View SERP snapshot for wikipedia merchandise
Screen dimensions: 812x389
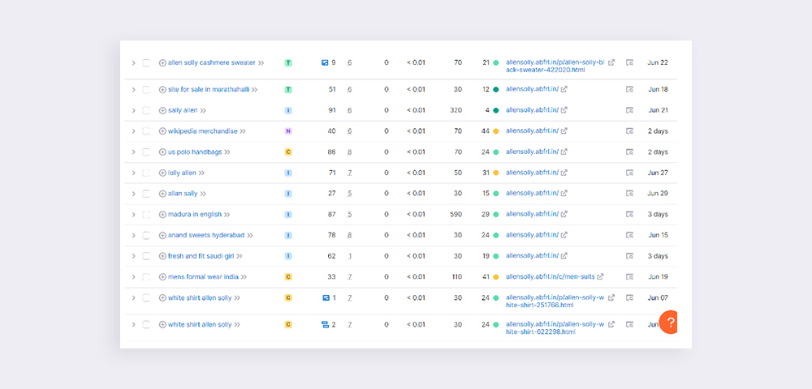(x=630, y=131)
